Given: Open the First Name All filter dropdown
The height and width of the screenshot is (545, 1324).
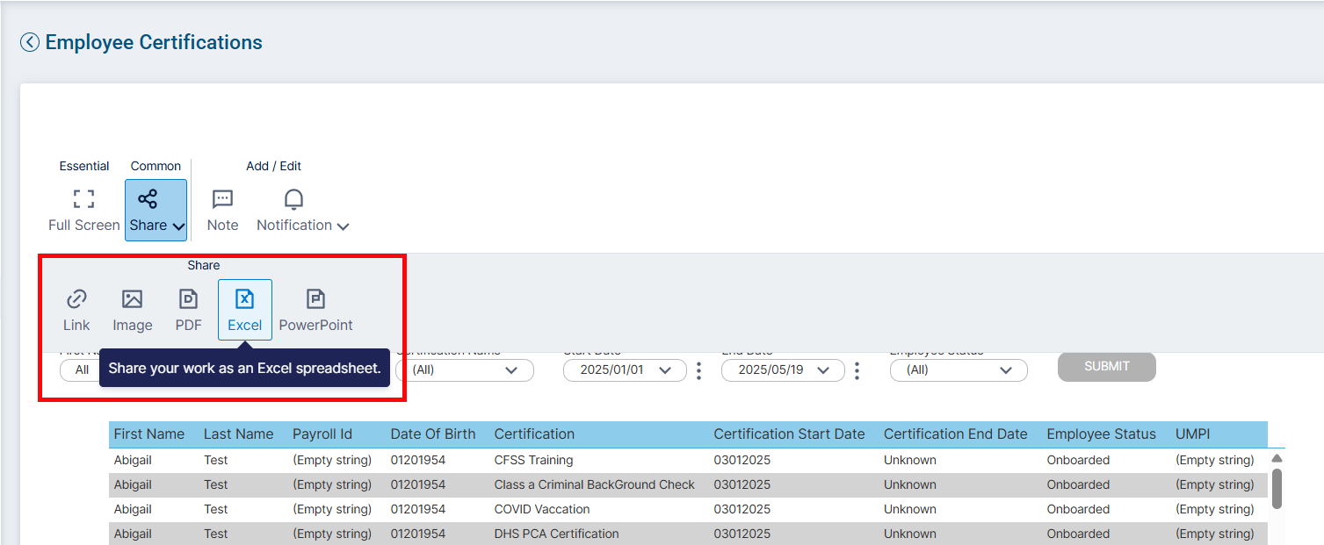Looking at the screenshot, I should [81, 370].
